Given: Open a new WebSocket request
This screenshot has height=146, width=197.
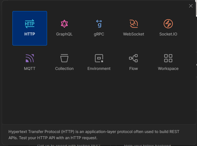Looking at the screenshot, I should 134,28.
